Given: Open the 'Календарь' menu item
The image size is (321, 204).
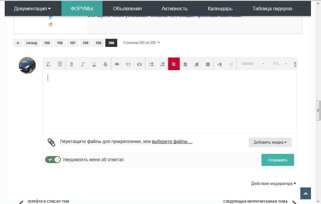Looking at the screenshot, I should [220, 8].
